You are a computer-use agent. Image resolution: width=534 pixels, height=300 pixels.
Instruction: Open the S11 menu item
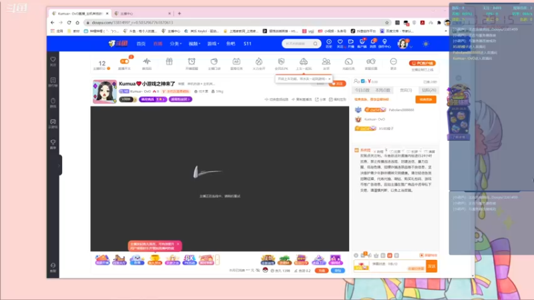pyautogui.click(x=247, y=44)
